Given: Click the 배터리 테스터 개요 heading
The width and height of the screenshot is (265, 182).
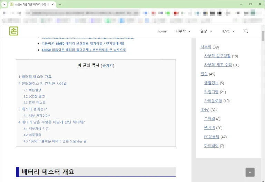Looking at the screenshot, I should point(48,172).
